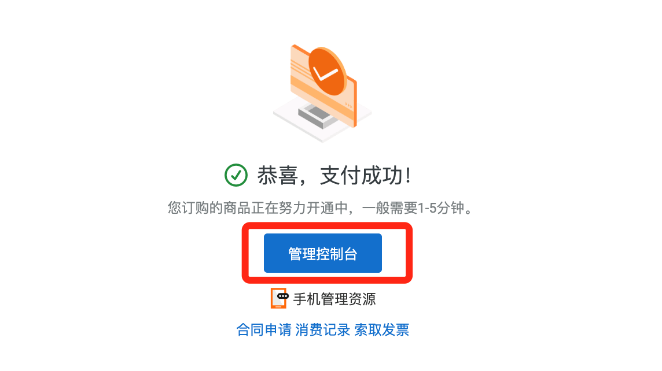
Task: Click the 合同申请 contract request link
Action: point(264,330)
